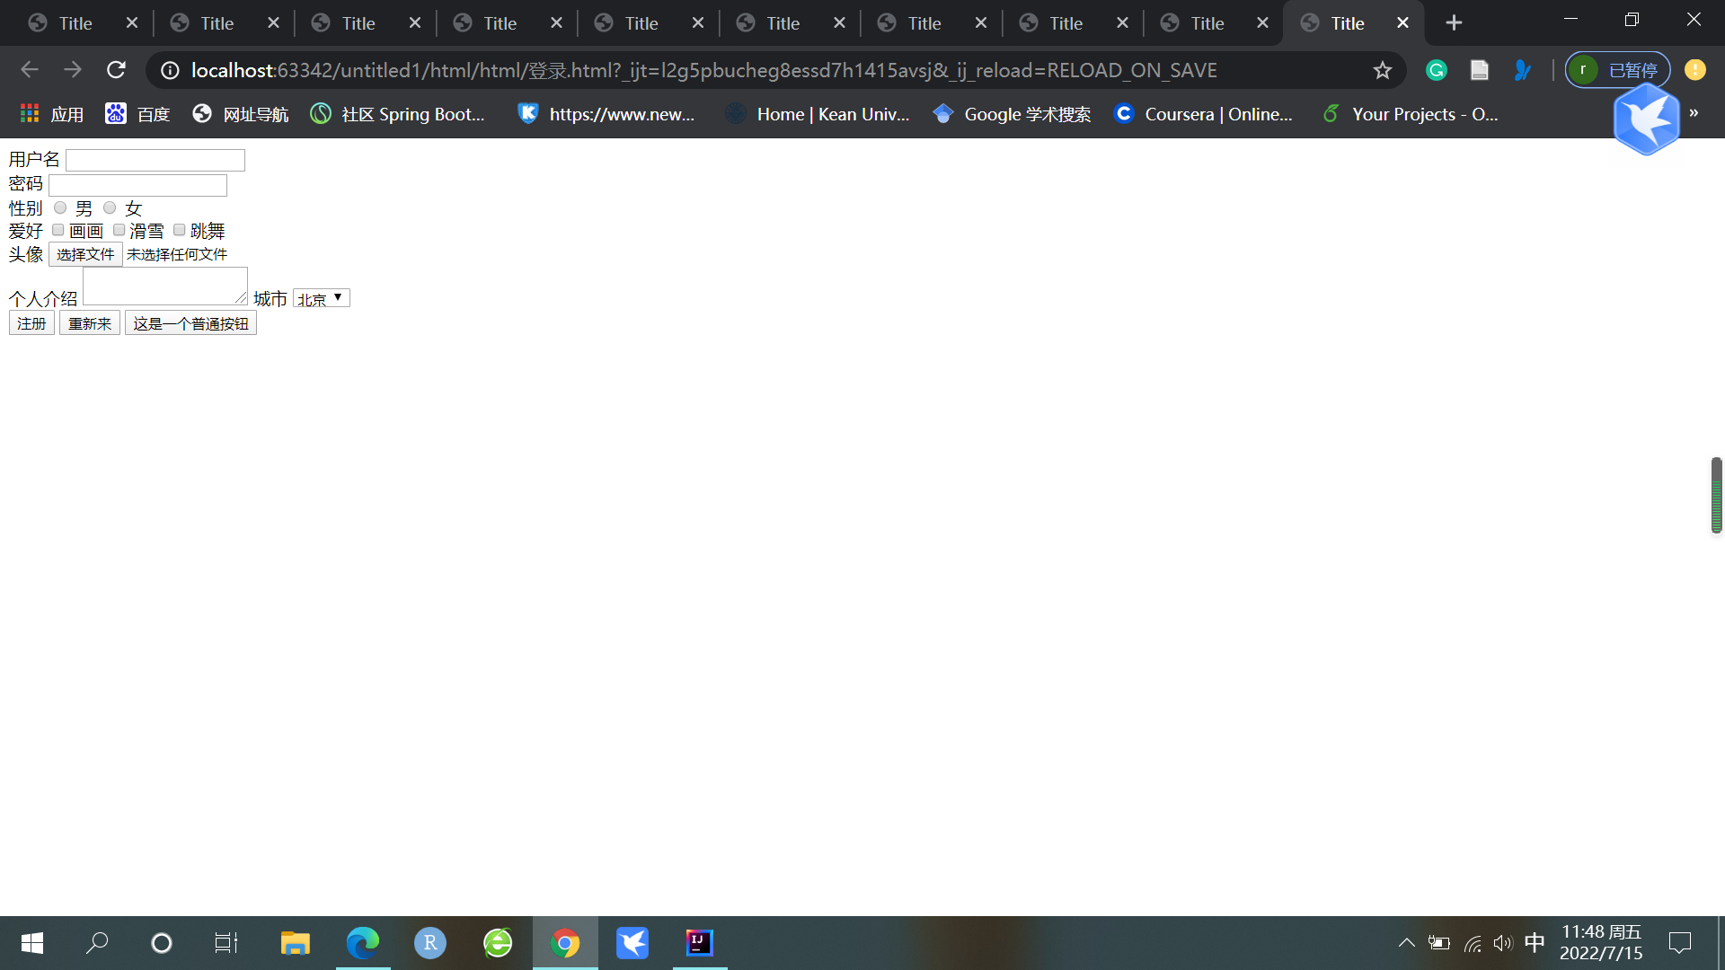Open IntelliJ IDEA from taskbar
The image size is (1725, 970).
(x=699, y=943)
